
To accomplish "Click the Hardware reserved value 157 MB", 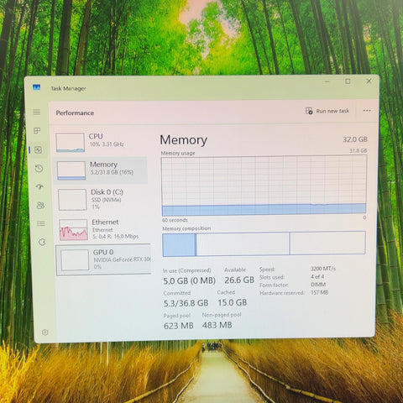I will tap(320, 292).
